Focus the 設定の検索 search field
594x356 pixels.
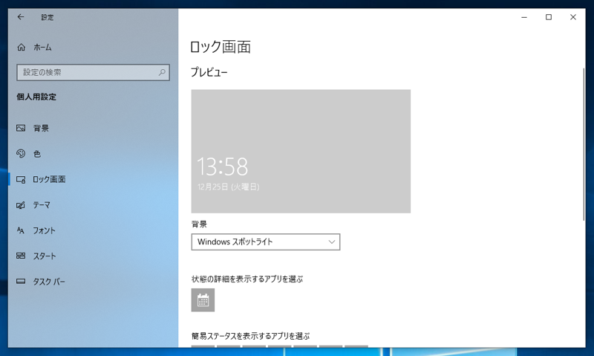[x=93, y=72]
